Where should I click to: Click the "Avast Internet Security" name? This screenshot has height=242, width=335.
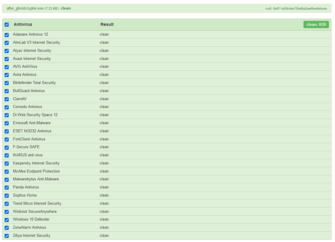pyautogui.click(x=32, y=59)
